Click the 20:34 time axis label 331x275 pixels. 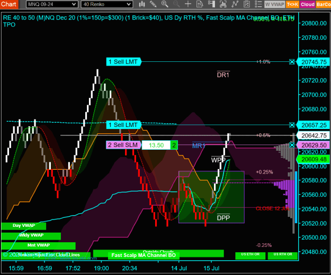pos(130,268)
